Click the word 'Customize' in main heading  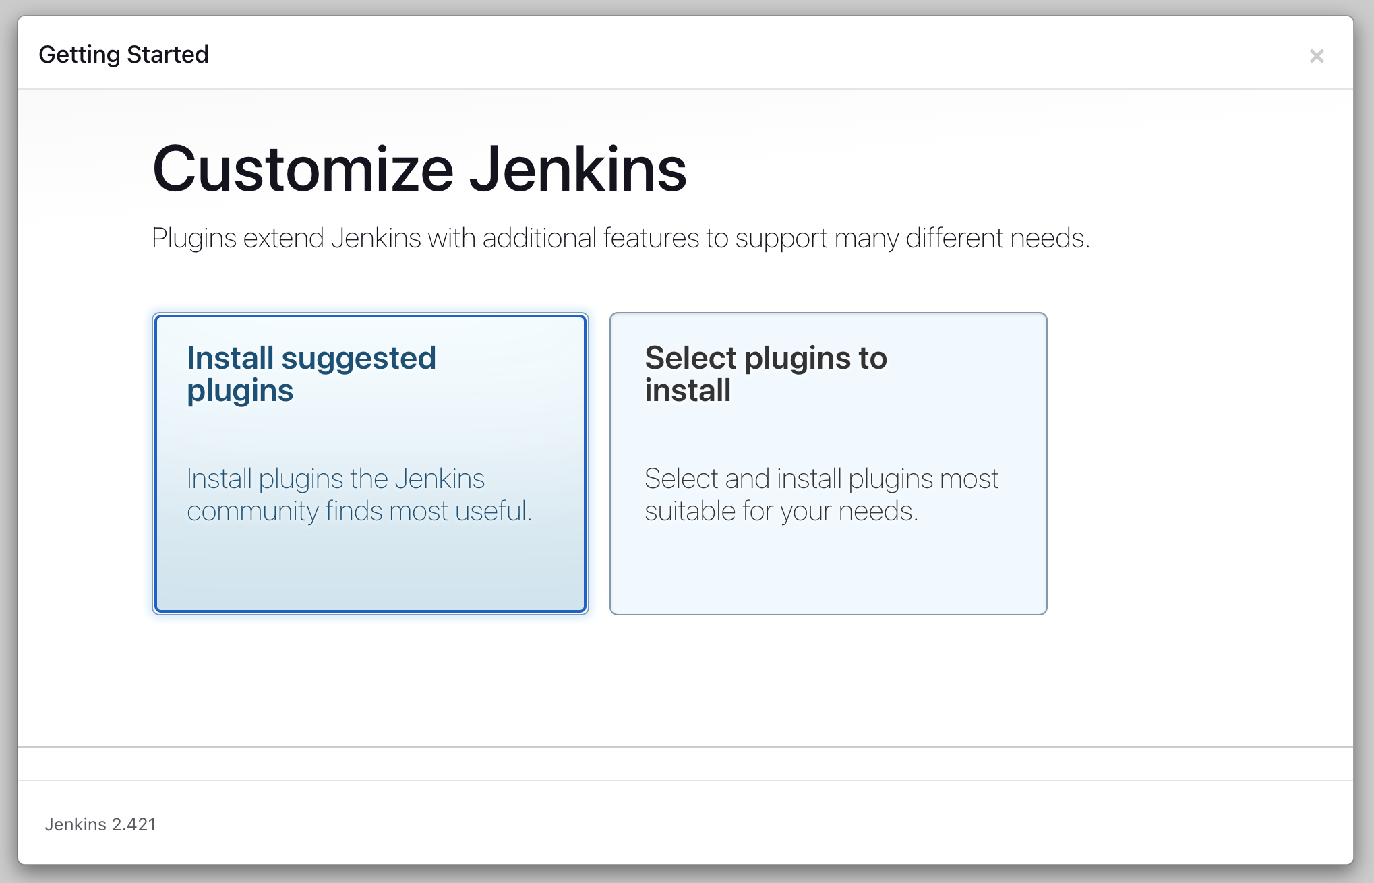(x=303, y=169)
